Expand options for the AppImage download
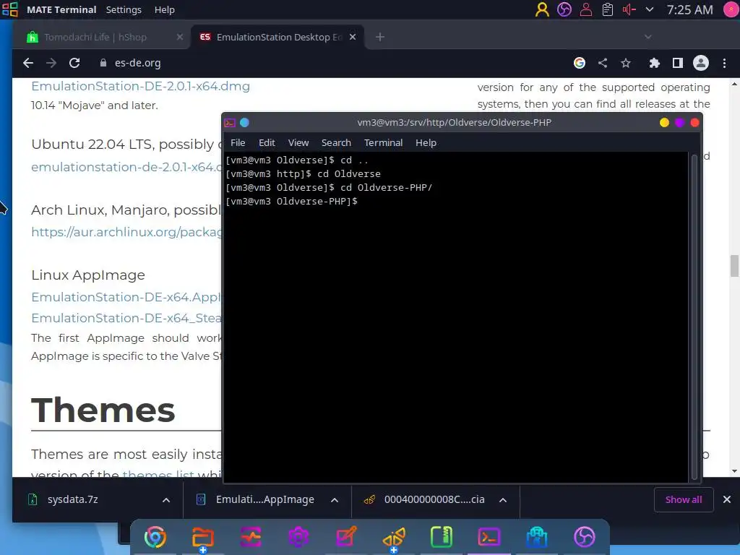The height and width of the screenshot is (555, 740). pyautogui.click(x=335, y=500)
